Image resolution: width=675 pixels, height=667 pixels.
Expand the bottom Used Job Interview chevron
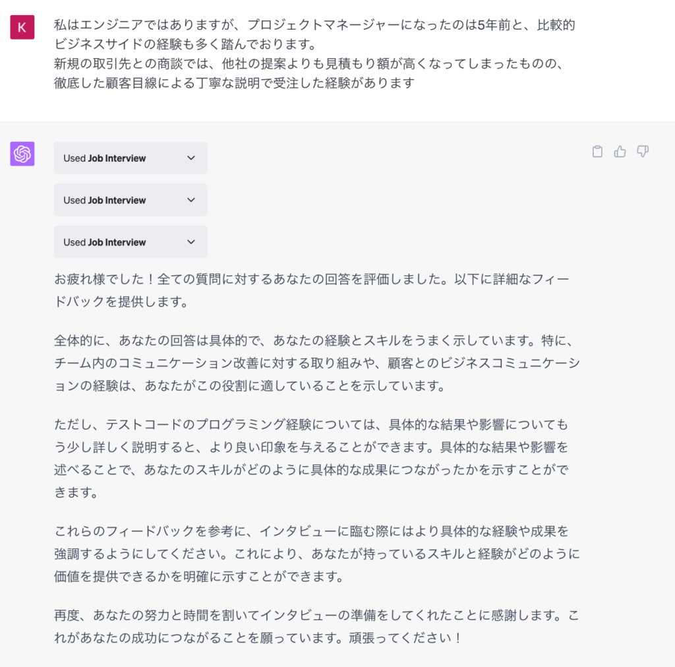click(x=191, y=242)
